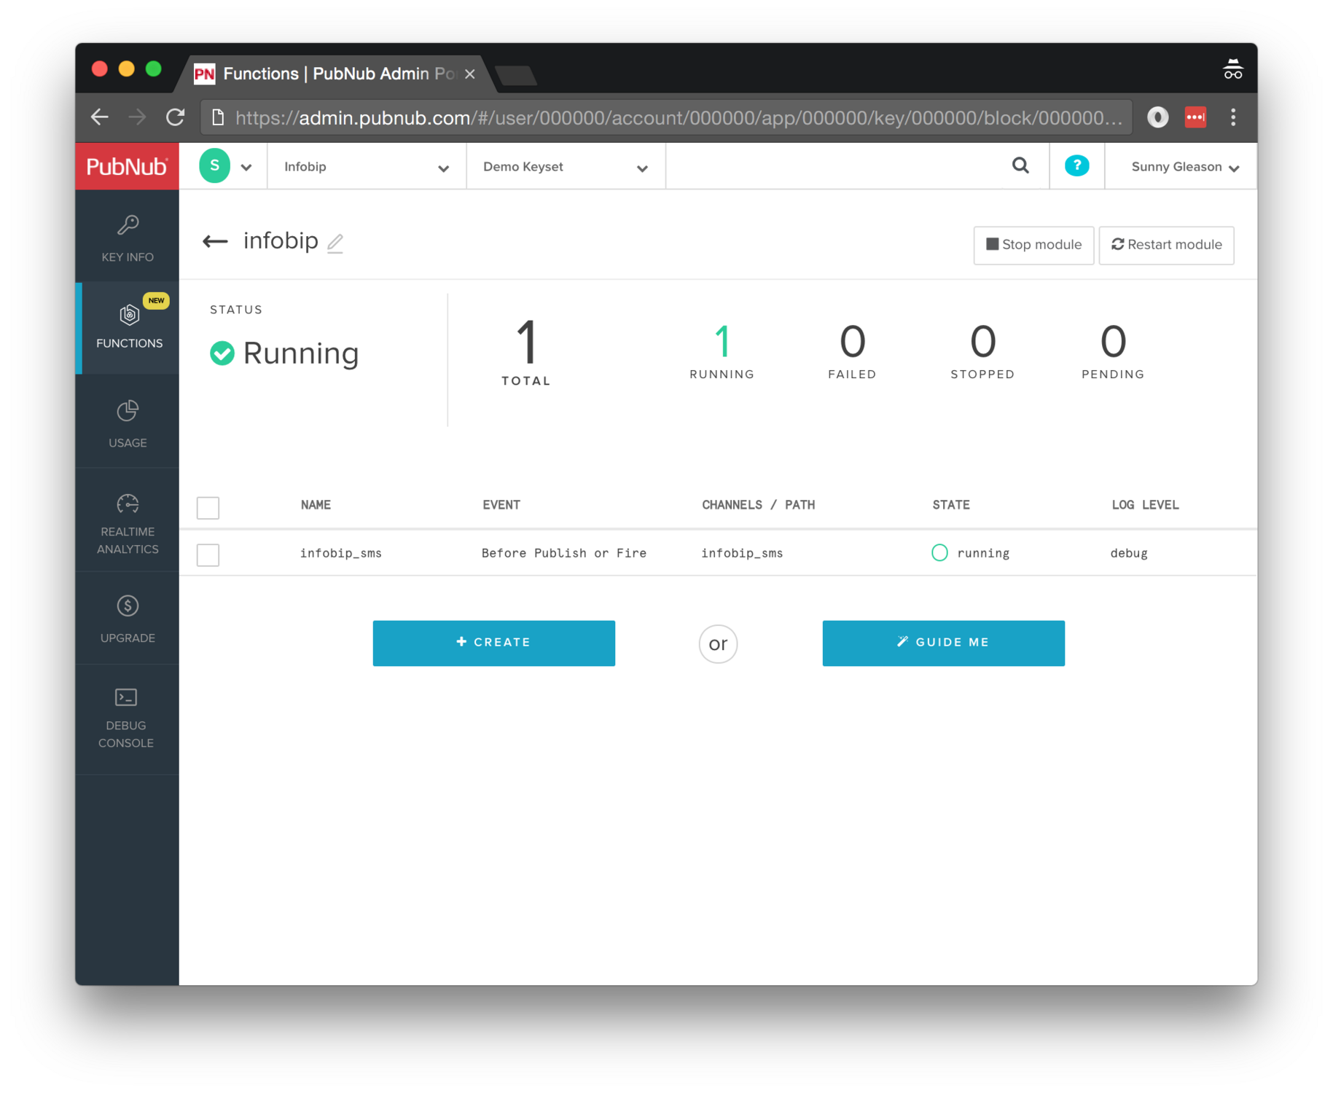Open the Chrome three-dot menu
The image size is (1333, 1093).
[1232, 117]
